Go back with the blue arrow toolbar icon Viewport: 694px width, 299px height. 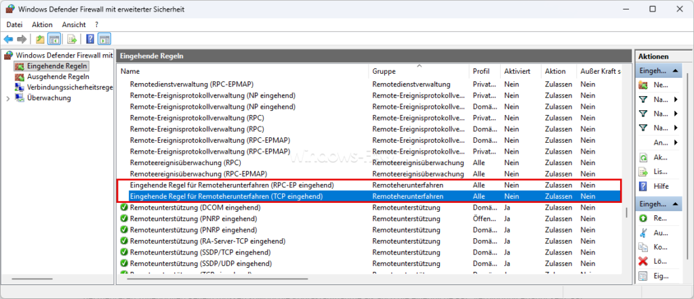tap(8, 39)
